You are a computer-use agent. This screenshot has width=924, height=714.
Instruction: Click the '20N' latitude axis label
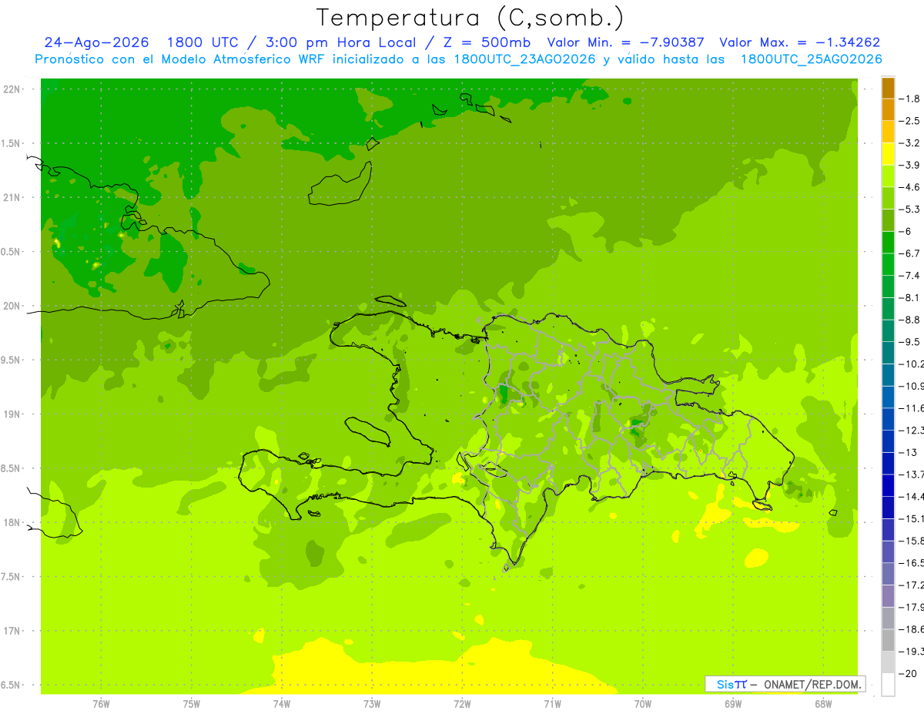pos(12,306)
